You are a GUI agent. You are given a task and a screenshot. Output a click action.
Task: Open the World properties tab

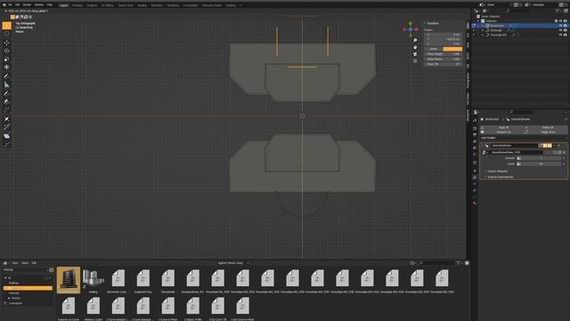pyautogui.click(x=475, y=154)
